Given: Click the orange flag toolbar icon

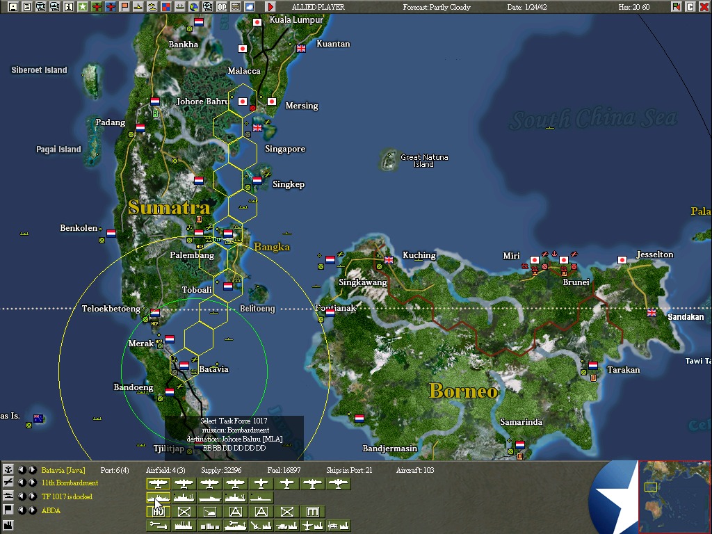Looking at the screenshot, I should (x=124, y=7).
